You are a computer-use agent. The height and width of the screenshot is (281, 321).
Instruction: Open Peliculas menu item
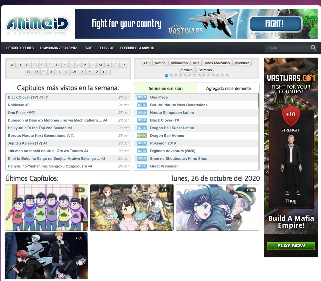click(x=106, y=48)
